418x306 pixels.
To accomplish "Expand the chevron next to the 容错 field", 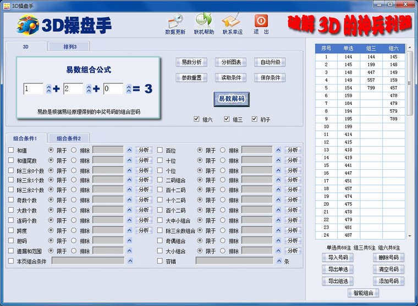I will (279, 261).
